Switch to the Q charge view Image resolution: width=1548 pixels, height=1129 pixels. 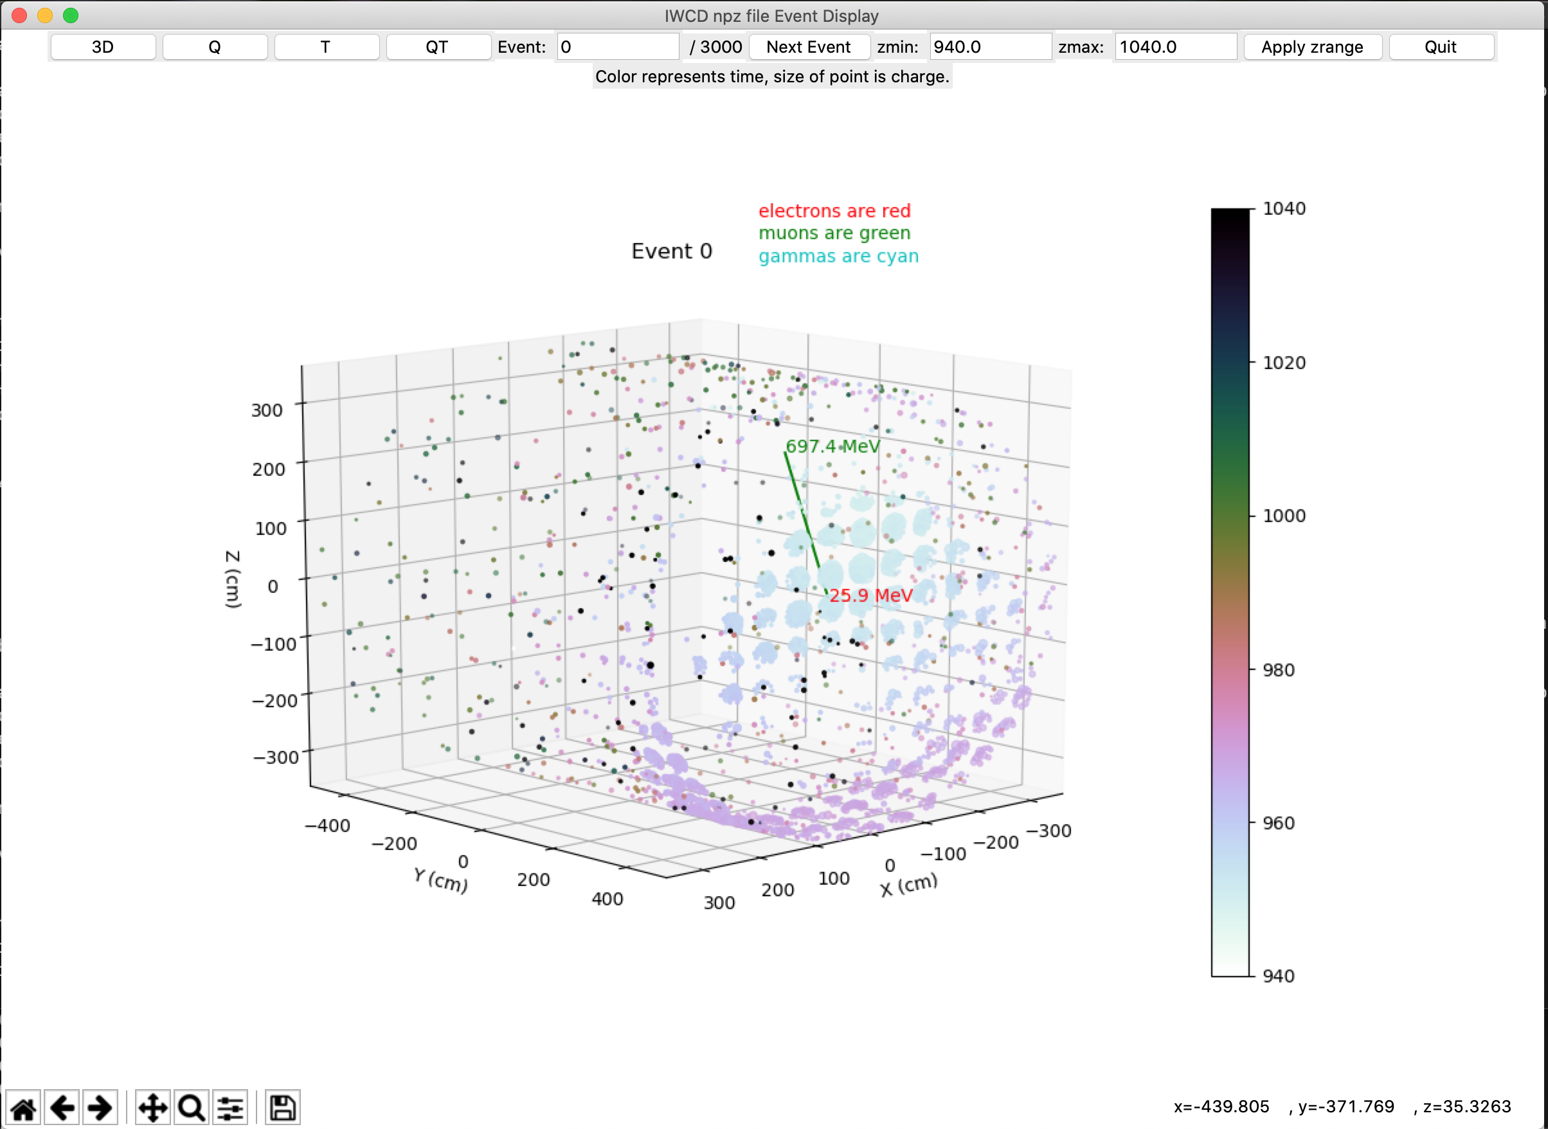click(x=215, y=47)
